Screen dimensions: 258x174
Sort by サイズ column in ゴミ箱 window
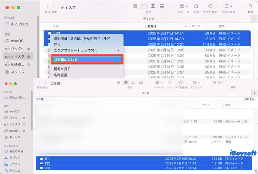click(212, 105)
